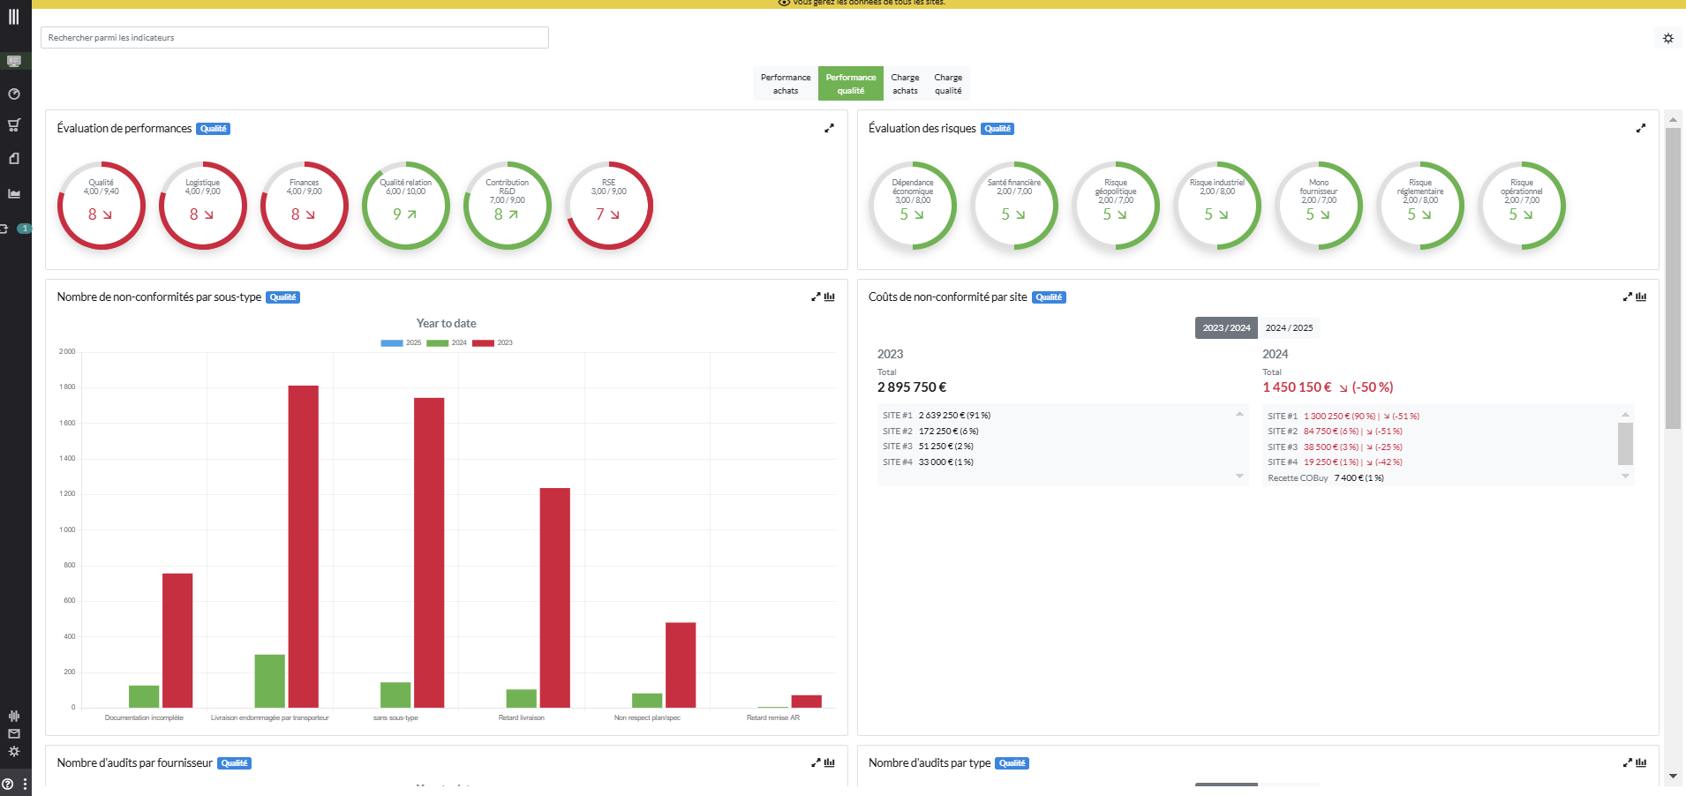Switch to the Performance achats tab
Screen dimensions: 1686x796
click(x=786, y=84)
